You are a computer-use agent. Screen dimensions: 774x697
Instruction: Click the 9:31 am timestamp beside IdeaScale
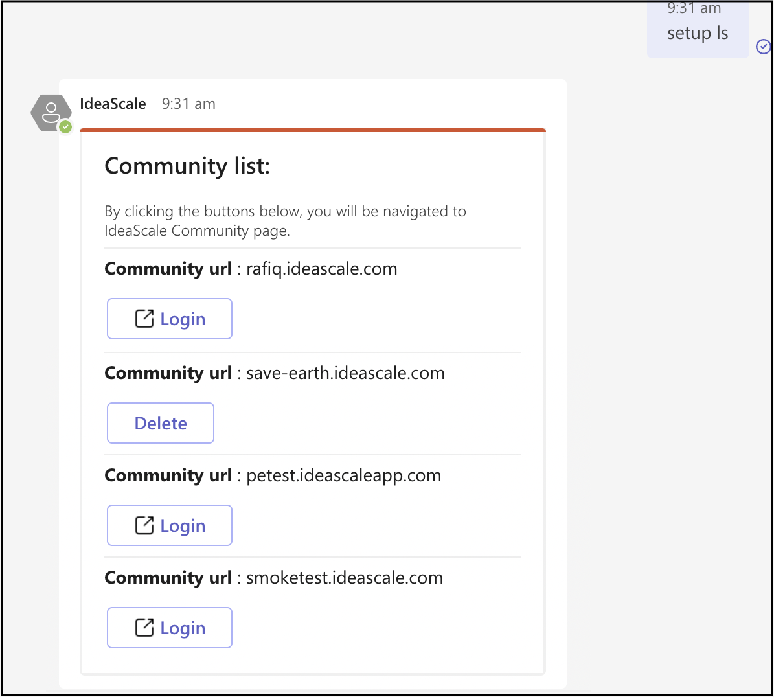[x=188, y=104]
